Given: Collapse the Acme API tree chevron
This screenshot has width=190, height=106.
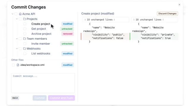Looking at the screenshot, I should click(12, 14).
